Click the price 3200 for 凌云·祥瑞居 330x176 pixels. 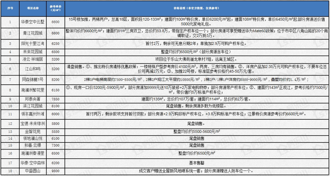tap(56, 59)
